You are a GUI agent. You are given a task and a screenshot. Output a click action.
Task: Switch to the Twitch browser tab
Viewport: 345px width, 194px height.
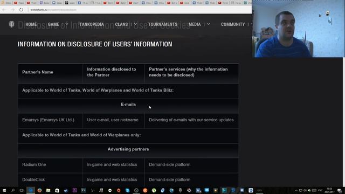[x=44, y=3]
